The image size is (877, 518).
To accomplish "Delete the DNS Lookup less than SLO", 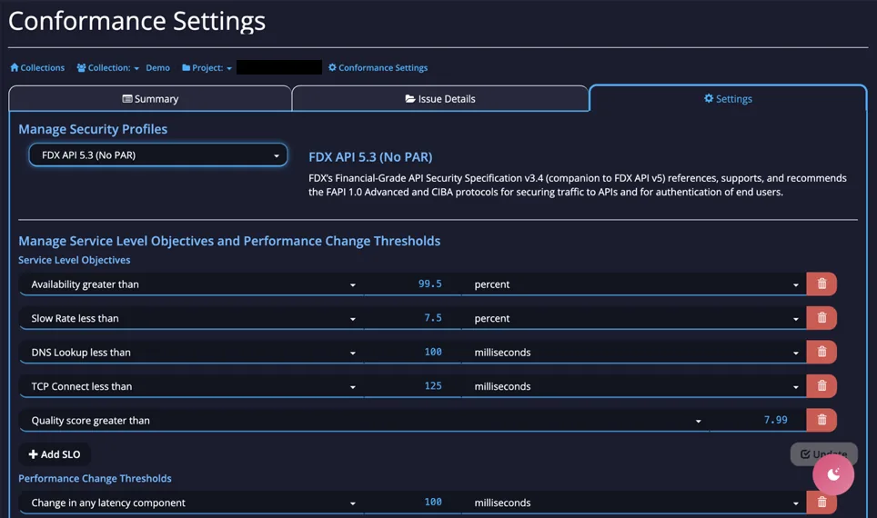I will coord(822,352).
